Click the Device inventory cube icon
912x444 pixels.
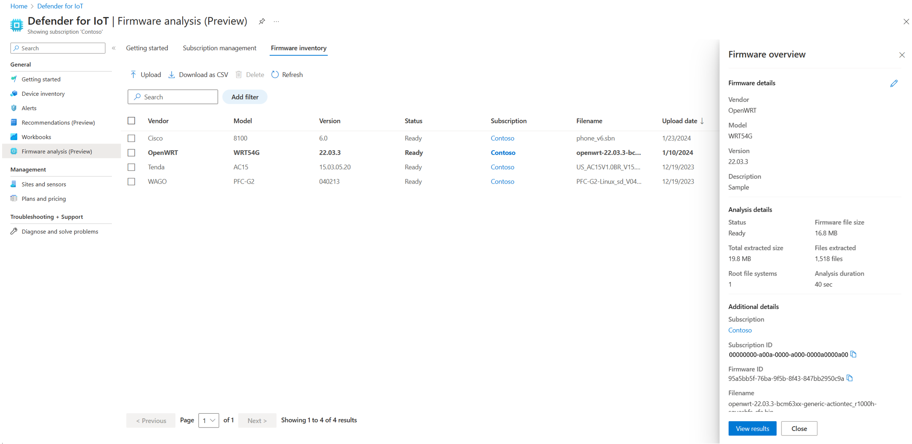point(14,93)
